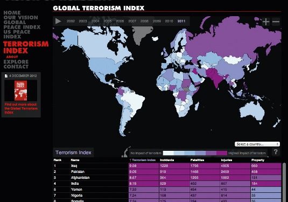
Task: Open the About link under Terrorism Index
Action: (x=12, y=57)
